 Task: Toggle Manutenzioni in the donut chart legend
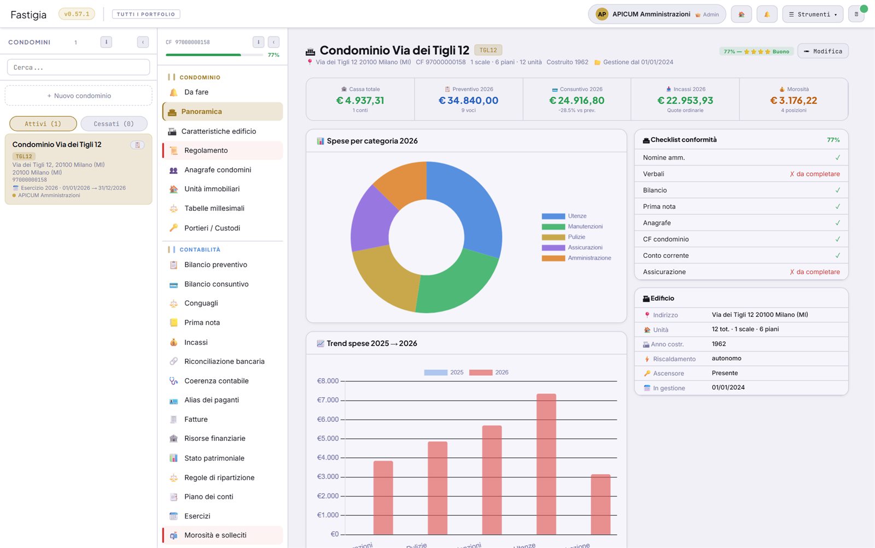[572, 227]
